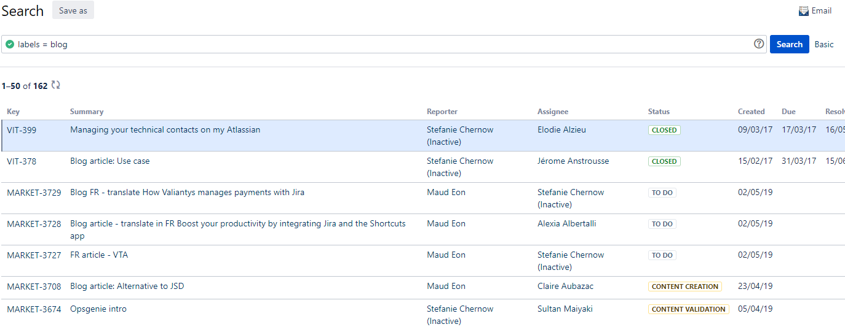The height and width of the screenshot is (327, 845).
Task: Open 'Opsgenie intro' issue summary
Action: 98,309
